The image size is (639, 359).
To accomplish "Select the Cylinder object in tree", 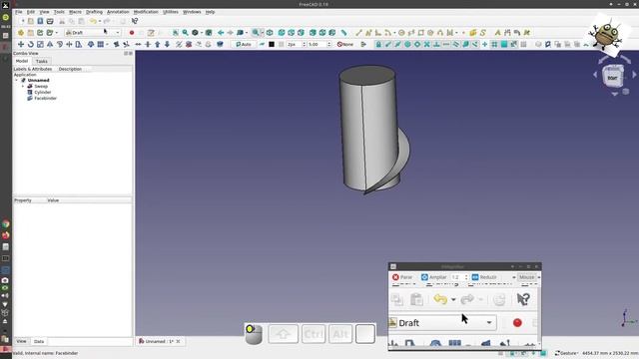I will tap(42, 92).
